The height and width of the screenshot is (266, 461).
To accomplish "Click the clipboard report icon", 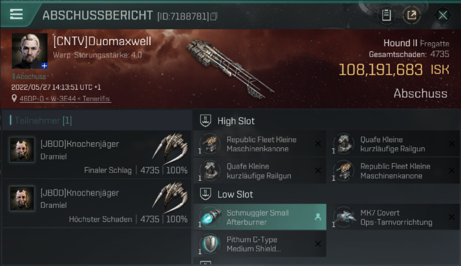I will coord(386,15).
